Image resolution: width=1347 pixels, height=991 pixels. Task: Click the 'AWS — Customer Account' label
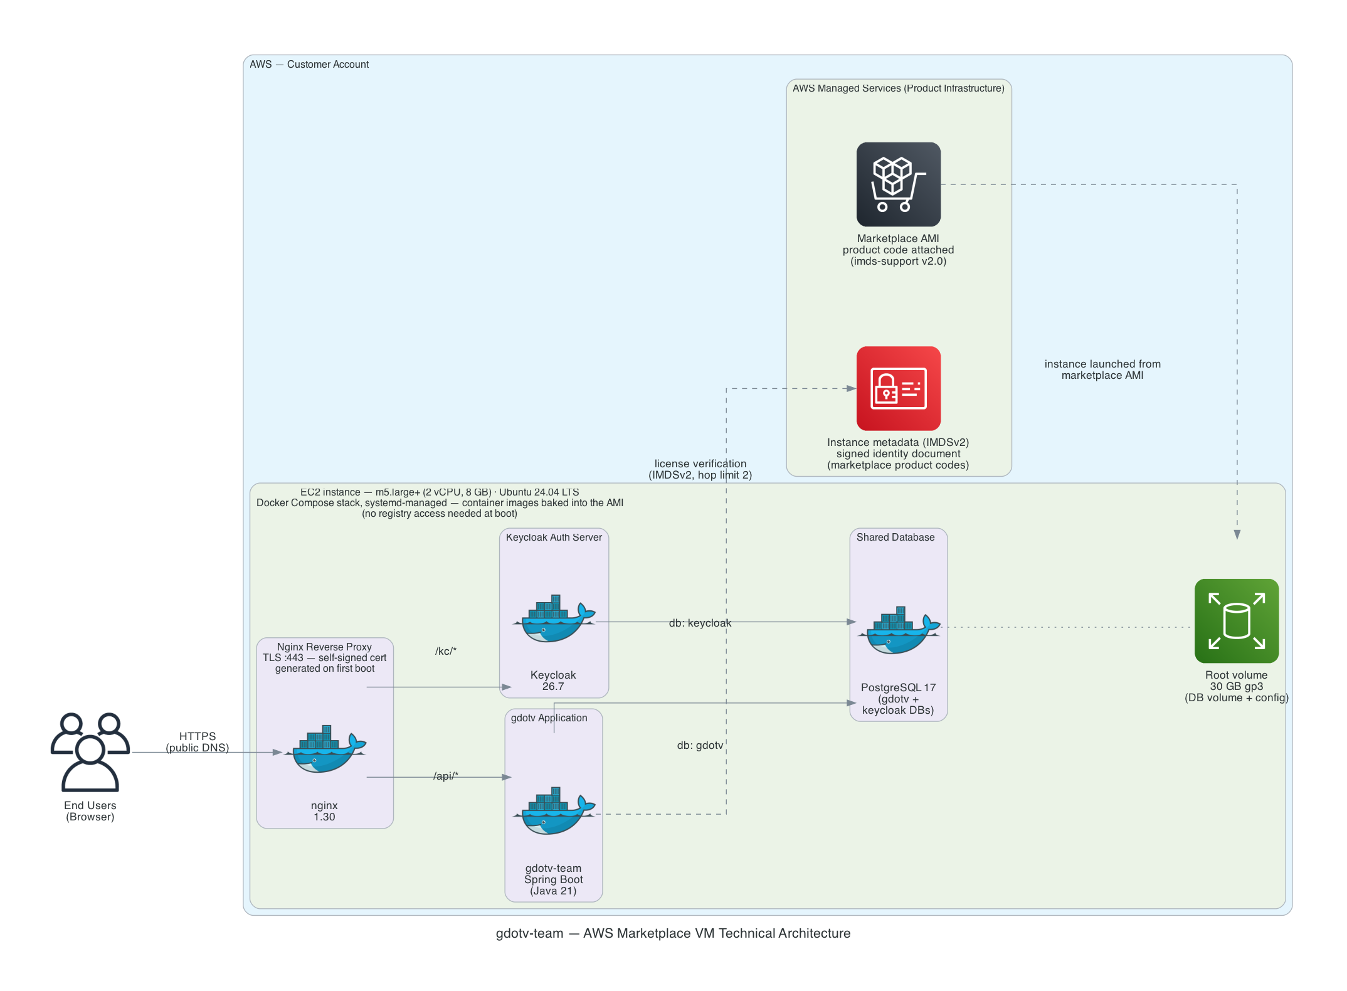(x=309, y=65)
